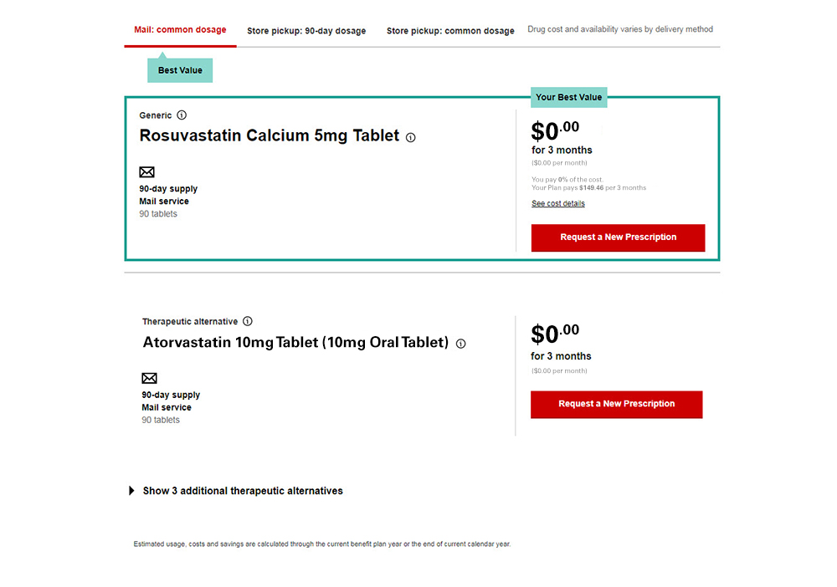Viewport: 837px width, 587px height.
Task: Request a New Prescription for Rosuvastatin
Action: coord(618,237)
